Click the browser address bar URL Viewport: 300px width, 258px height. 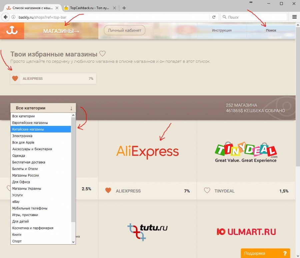pyautogui.click(x=42, y=17)
